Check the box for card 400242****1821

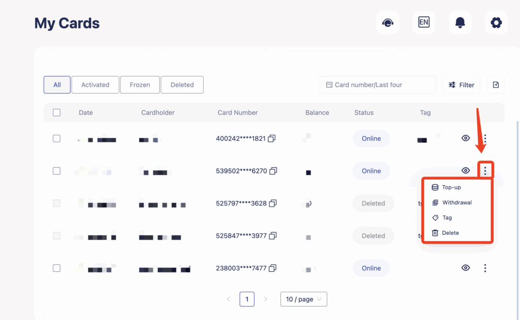tap(57, 138)
